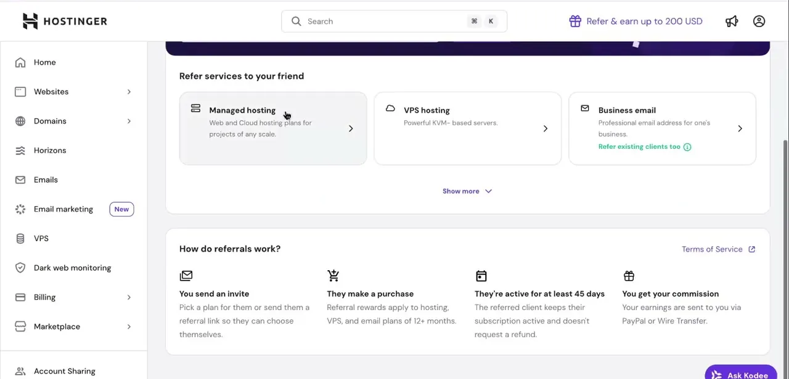Select the VPS hosting referral card
The height and width of the screenshot is (379, 789).
pos(468,129)
